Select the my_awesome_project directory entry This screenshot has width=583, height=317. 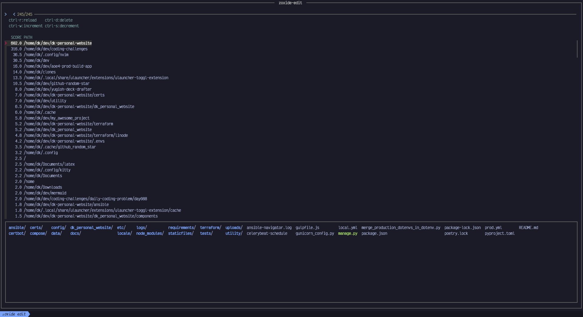56,118
